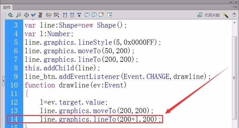The width and height of the screenshot is (239, 128).
Task: Click on 'value' in line 12
Action: 95,102
